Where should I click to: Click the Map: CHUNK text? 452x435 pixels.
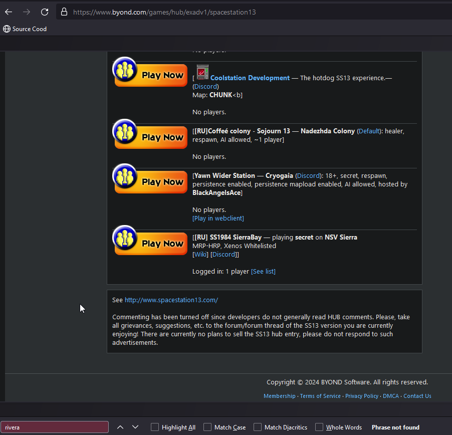click(x=212, y=95)
